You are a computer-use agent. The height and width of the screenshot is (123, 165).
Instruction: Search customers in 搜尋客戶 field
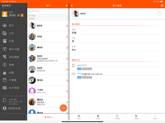48,11
